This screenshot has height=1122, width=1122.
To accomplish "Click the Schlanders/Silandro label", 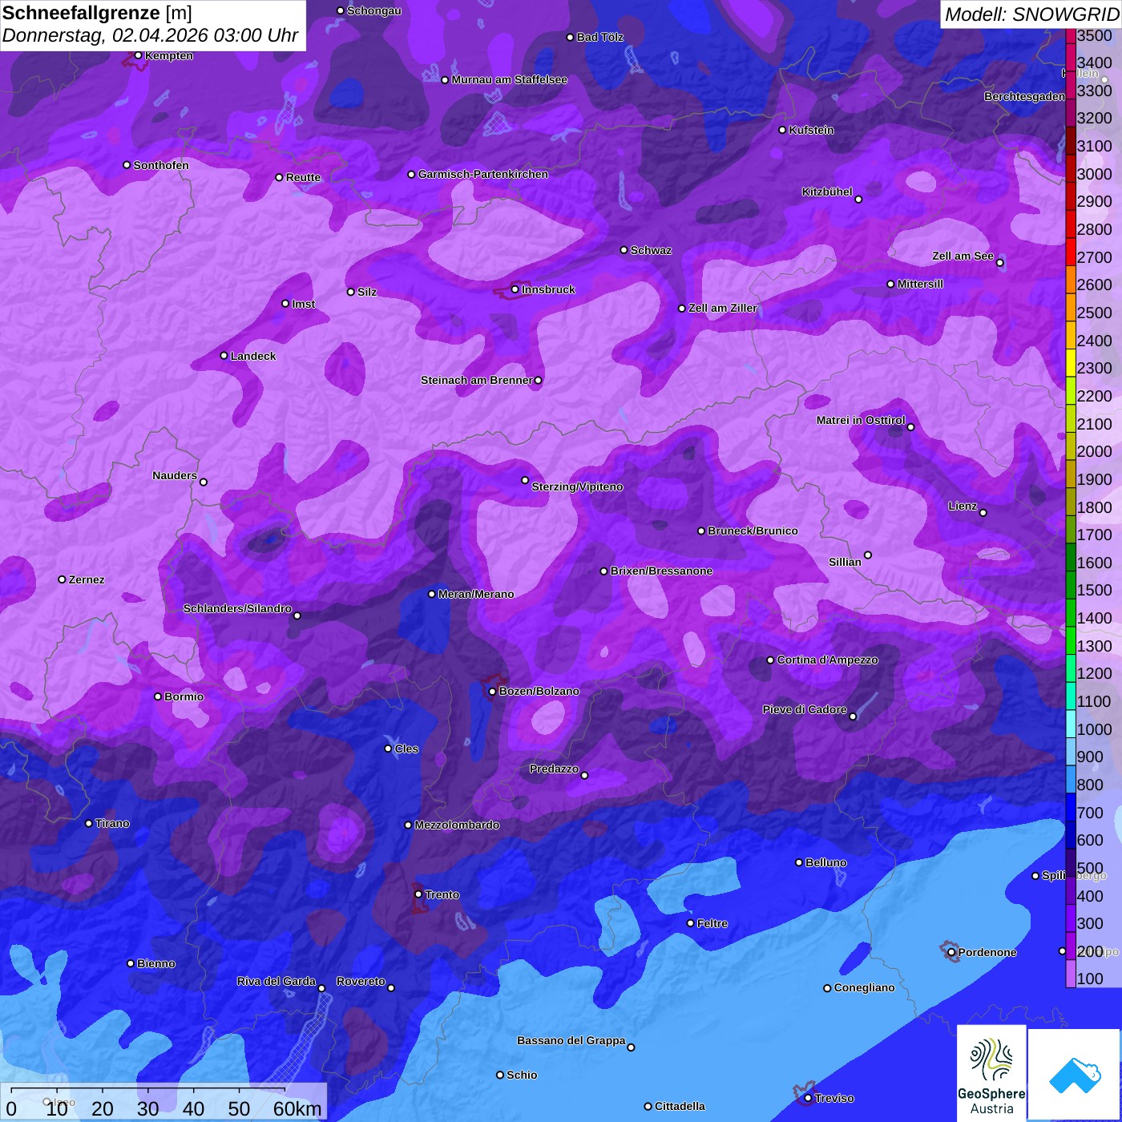I will pos(237,608).
